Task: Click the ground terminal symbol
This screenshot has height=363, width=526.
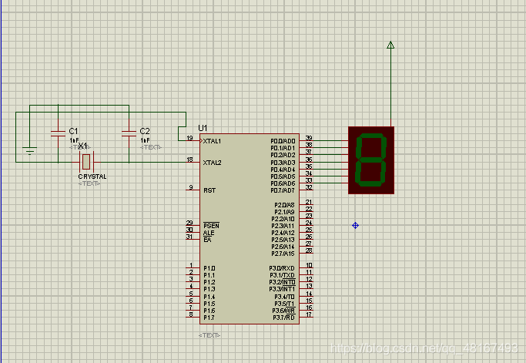Action: click(30, 151)
